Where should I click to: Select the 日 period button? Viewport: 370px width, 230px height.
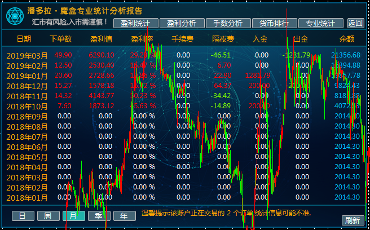click(23, 216)
